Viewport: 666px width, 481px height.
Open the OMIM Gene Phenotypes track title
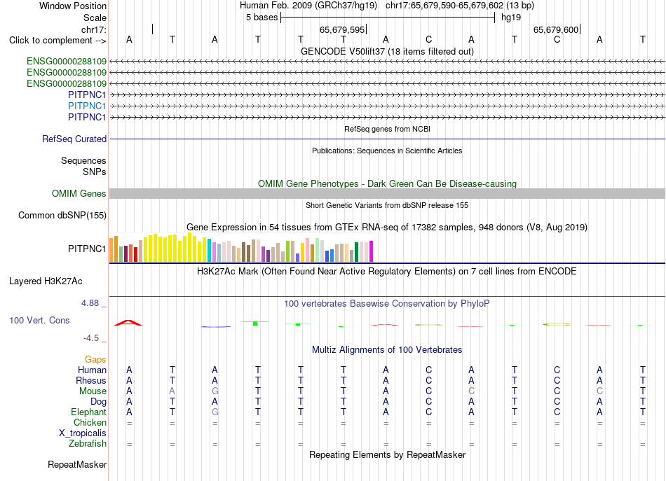[x=387, y=183]
